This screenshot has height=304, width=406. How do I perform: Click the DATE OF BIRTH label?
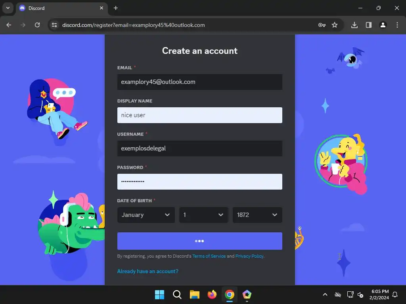134,201
